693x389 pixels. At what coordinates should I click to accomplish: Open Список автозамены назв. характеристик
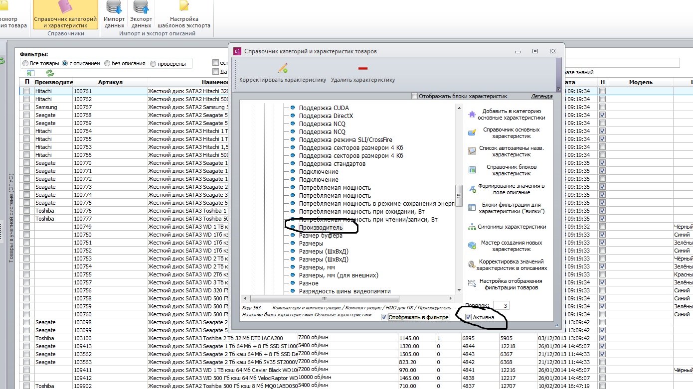(506, 151)
